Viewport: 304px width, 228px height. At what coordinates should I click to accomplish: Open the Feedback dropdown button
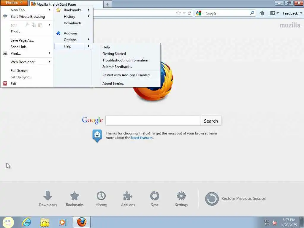(292, 13)
